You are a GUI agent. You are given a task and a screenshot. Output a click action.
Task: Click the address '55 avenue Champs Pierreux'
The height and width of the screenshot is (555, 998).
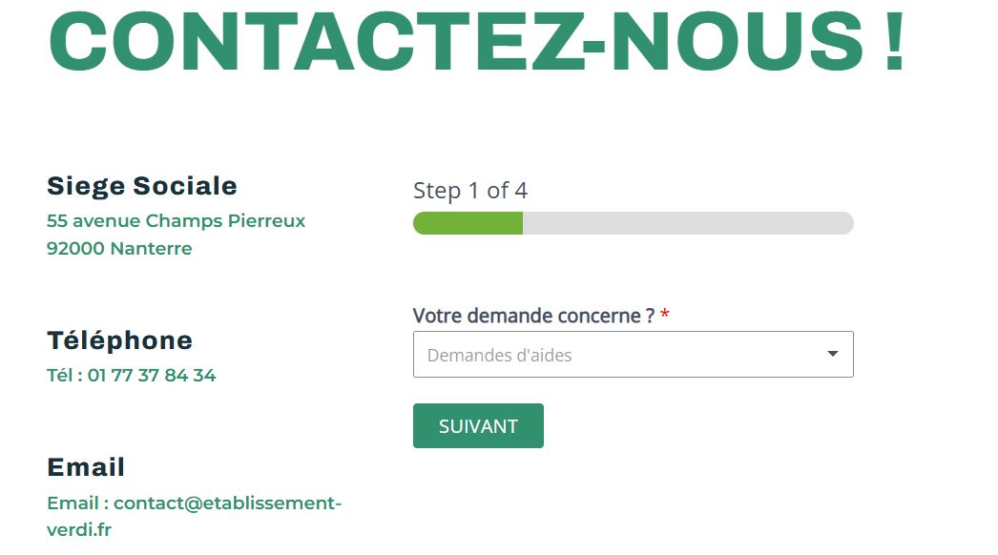[176, 220]
